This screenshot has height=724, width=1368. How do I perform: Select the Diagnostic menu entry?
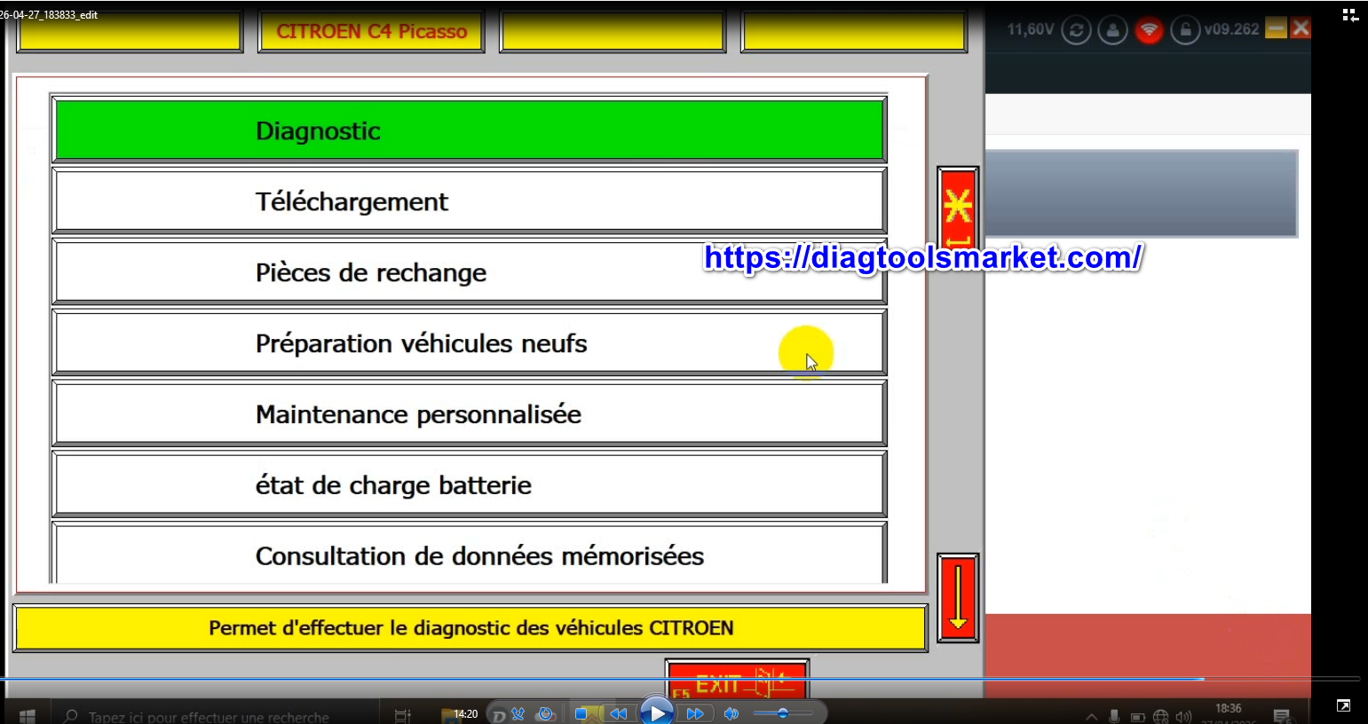click(469, 130)
